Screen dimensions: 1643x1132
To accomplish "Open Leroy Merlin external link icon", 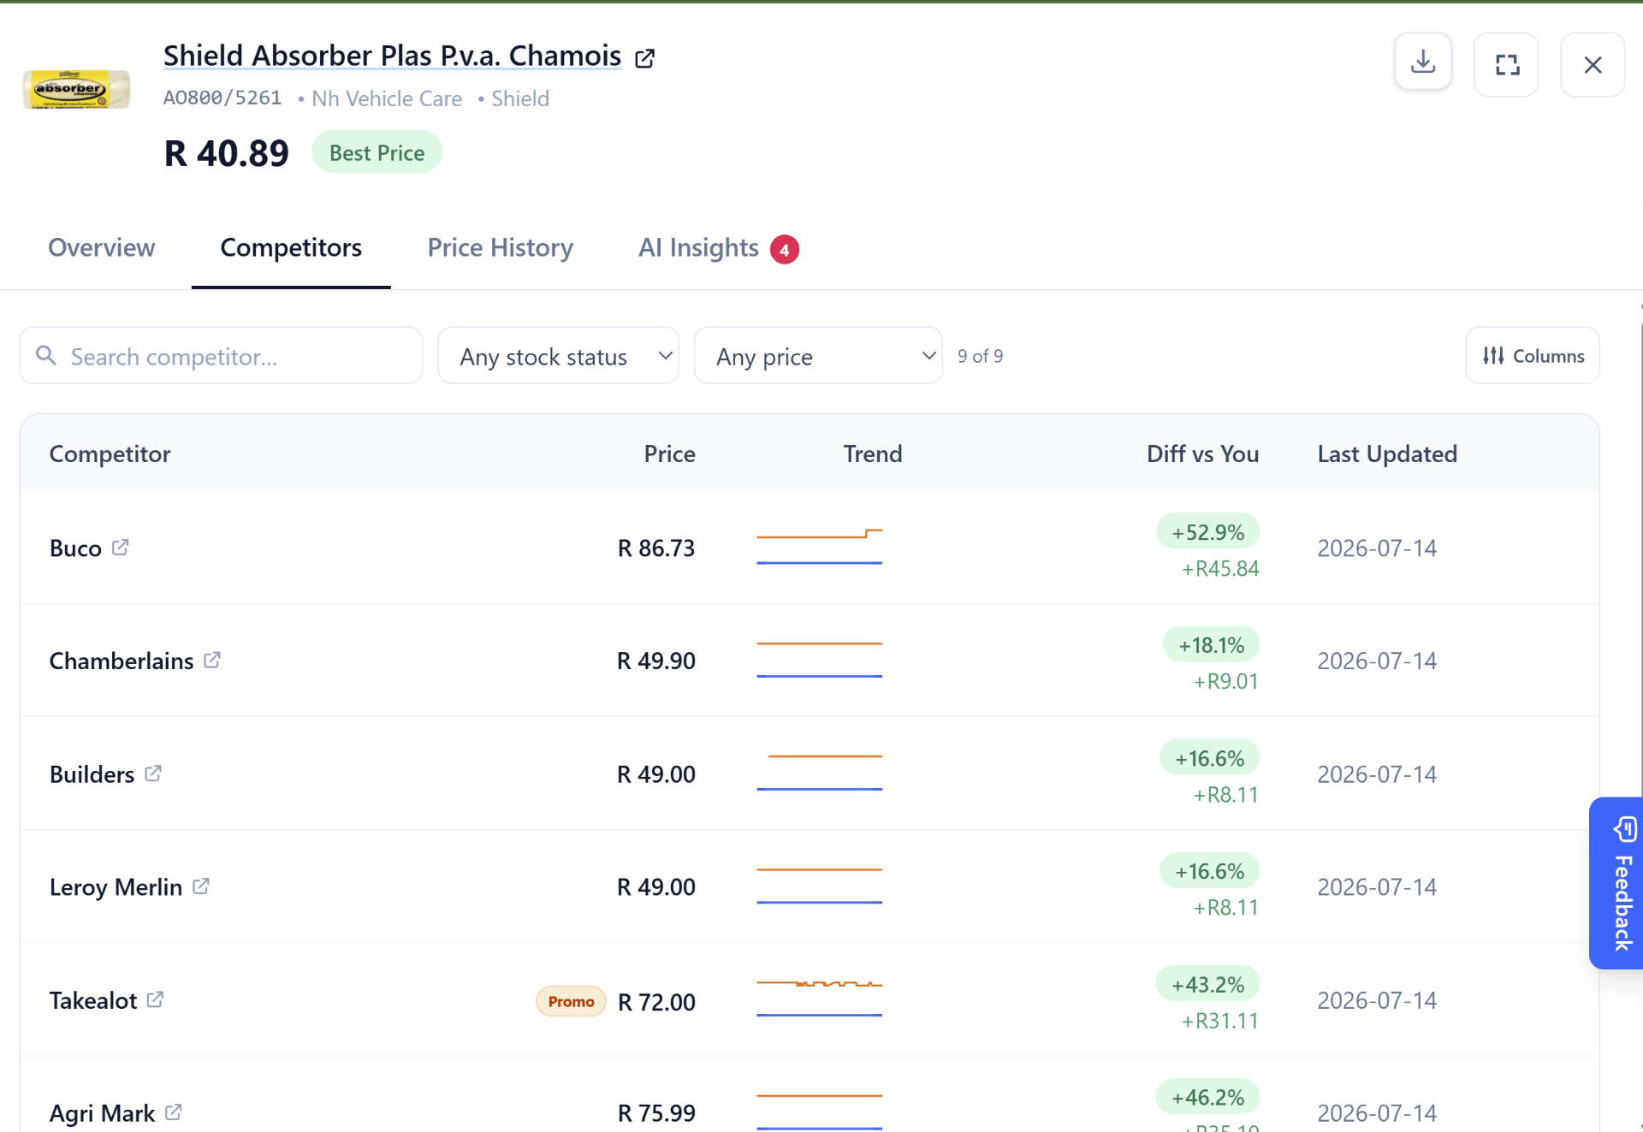I will click(x=201, y=886).
